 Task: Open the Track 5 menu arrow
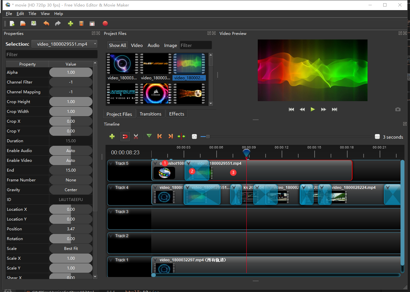coord(111,163)
